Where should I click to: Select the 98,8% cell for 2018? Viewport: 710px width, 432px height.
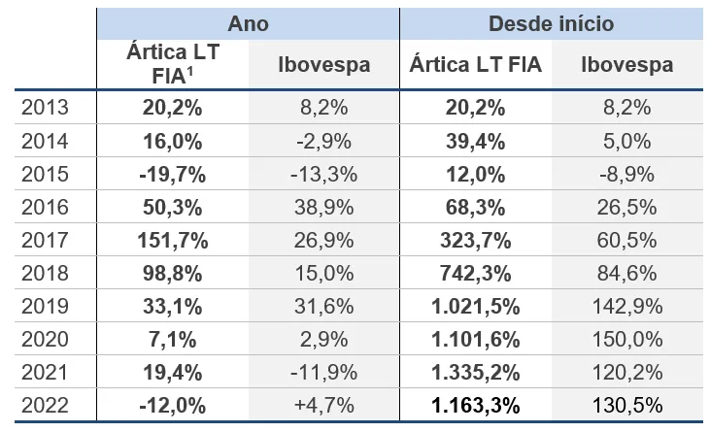pos(173,274)
